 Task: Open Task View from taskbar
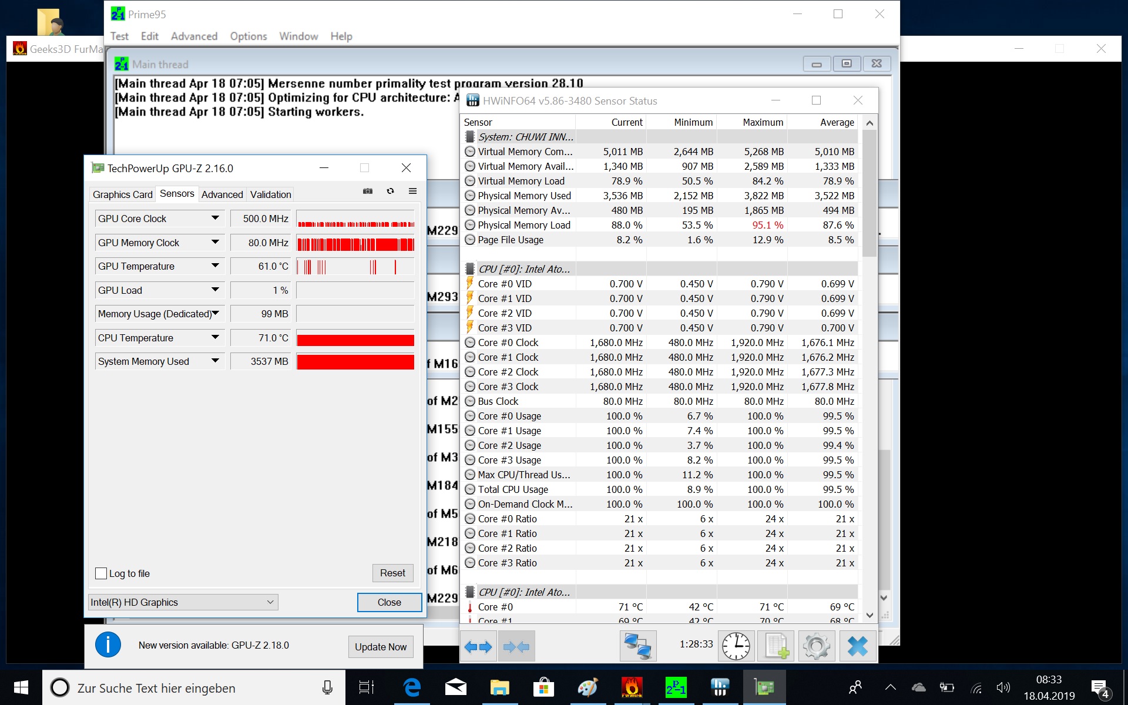pyautogui.click(x=367, y=687)
